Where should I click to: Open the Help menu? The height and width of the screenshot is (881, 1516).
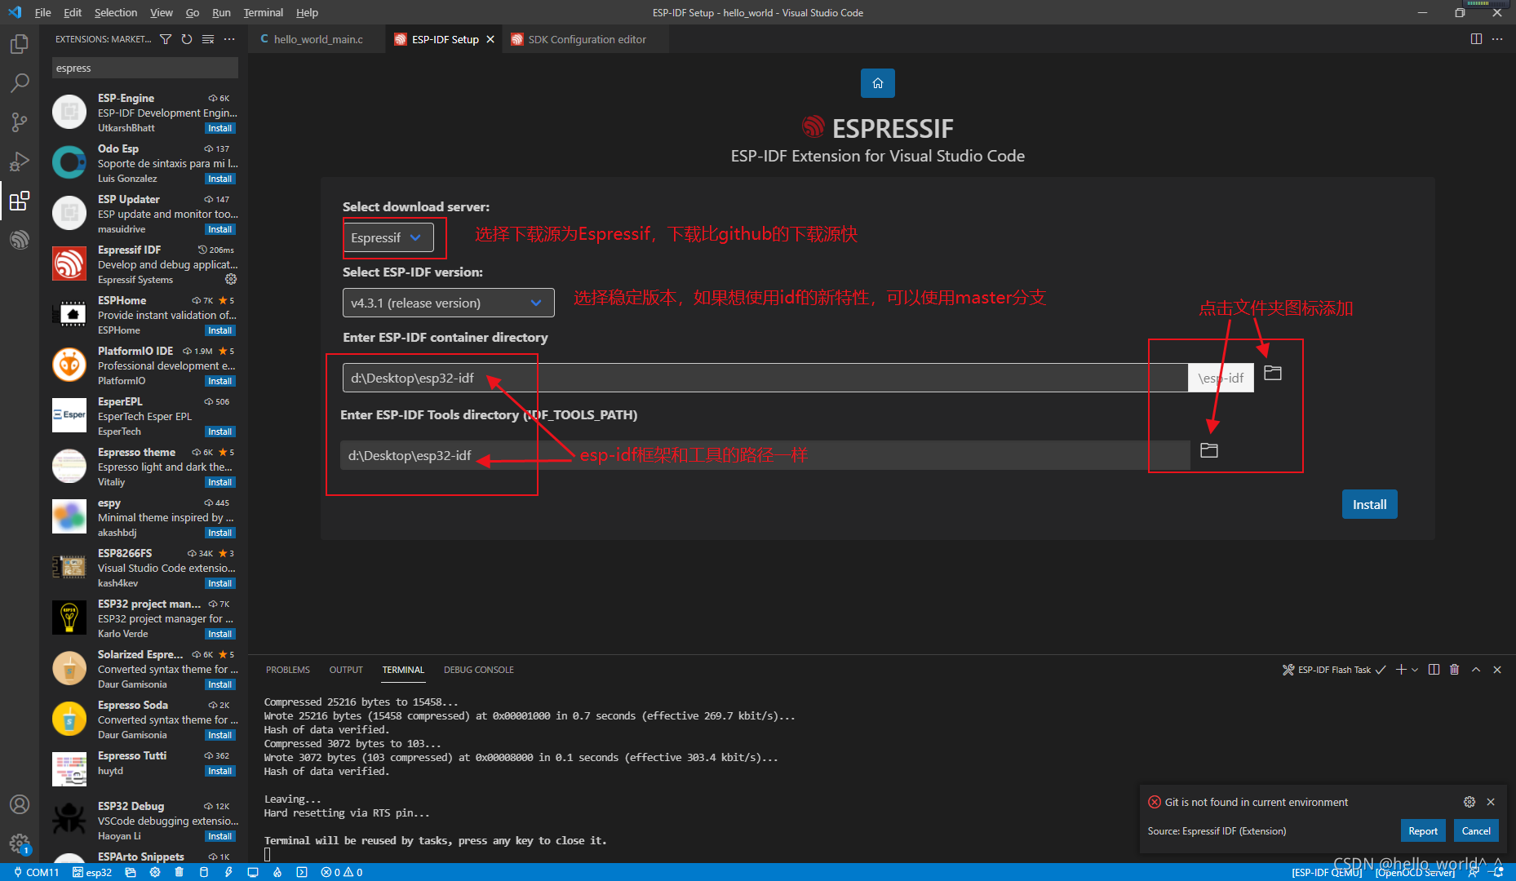pyautogui.click(x=307, y=12)
